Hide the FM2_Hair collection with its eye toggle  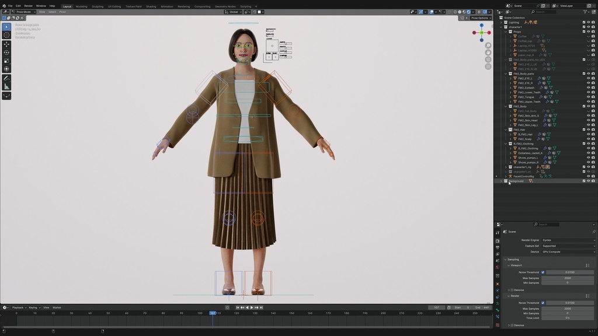coord(589,129)
